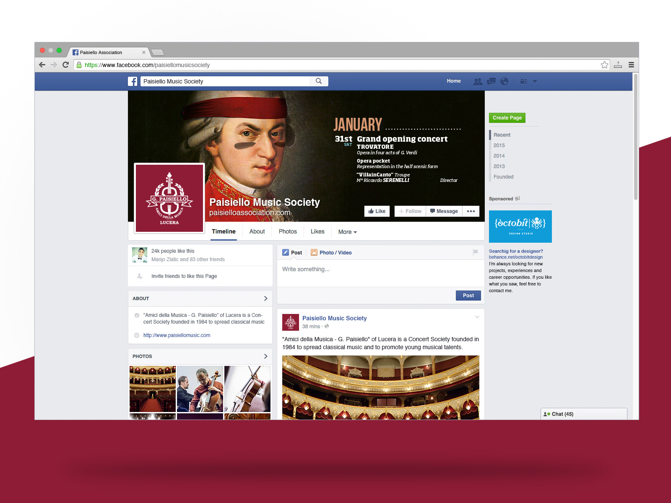Screen dimensions: 671x503
Task: Open the browser hamburger menu
Action: point(631,65)
